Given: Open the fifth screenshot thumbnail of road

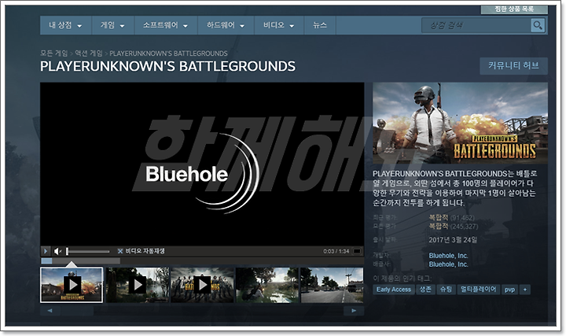Looking at the screenshot, I should 332,285.
